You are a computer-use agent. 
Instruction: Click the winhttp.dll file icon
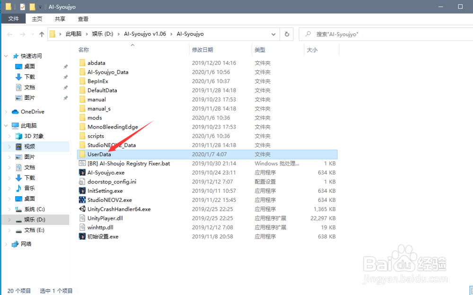tap(82, 227)
